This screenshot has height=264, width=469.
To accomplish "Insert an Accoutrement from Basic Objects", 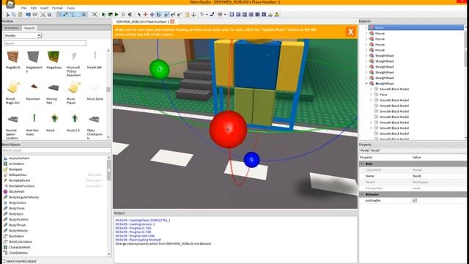I will pyautogui.click(x=19, y=158).
